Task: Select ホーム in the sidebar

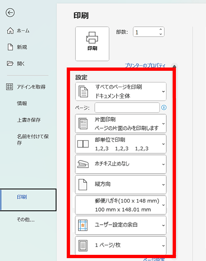Action: coord(23,31)
